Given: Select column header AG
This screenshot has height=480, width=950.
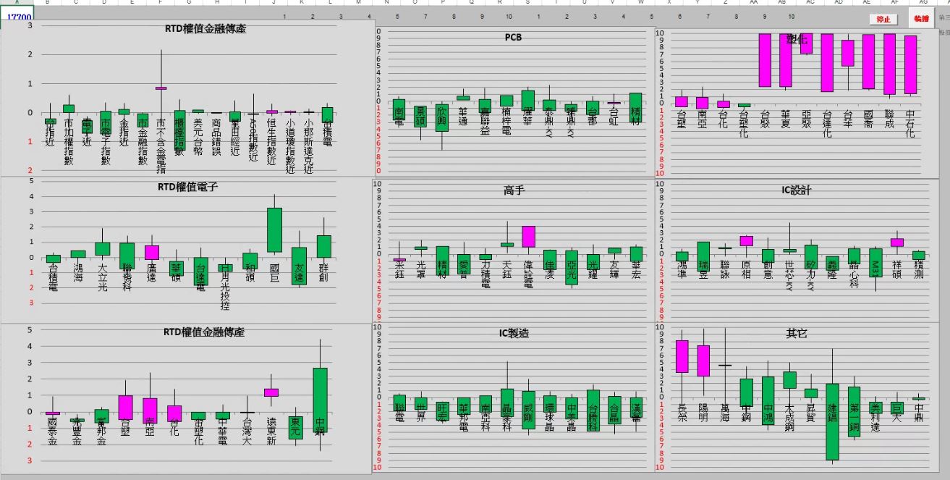Looking at the screenshot, I should (922, 3).
